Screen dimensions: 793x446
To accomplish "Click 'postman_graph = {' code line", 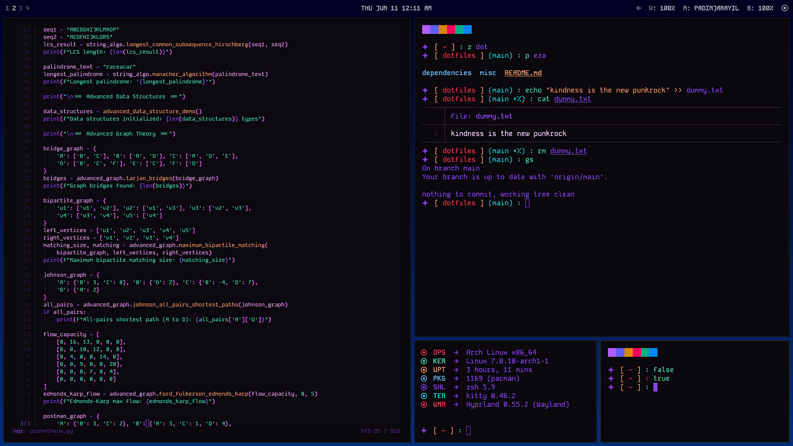I will click(x=71, y=416).
